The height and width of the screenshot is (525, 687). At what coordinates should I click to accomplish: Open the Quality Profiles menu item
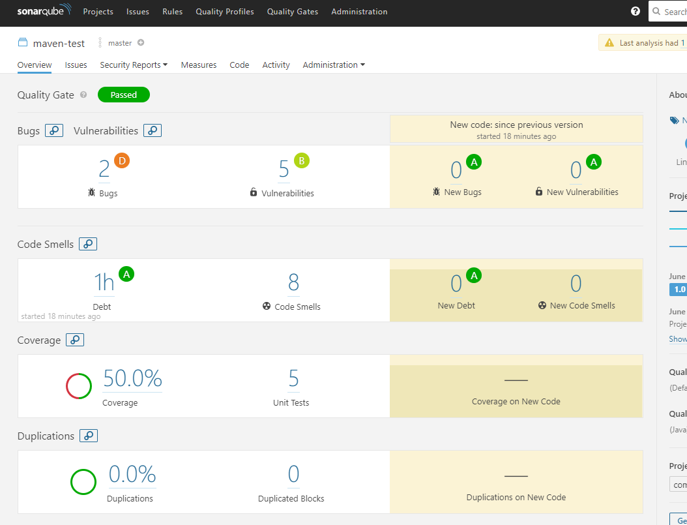(x=224, y=11)
